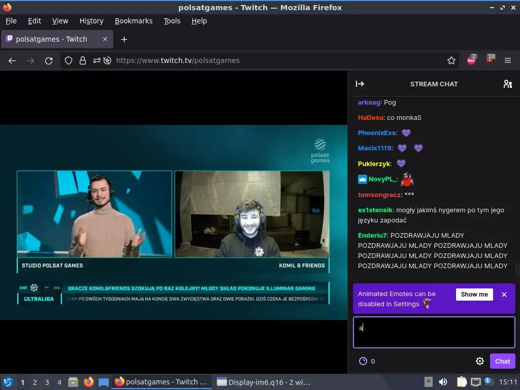
Task: Click NovyPL_'s crown badge icon
Action: 363,179
